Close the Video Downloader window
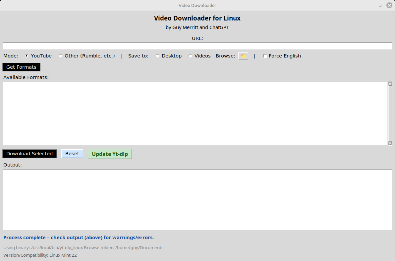Screen dimensions: 395x261 pos(389,5)
